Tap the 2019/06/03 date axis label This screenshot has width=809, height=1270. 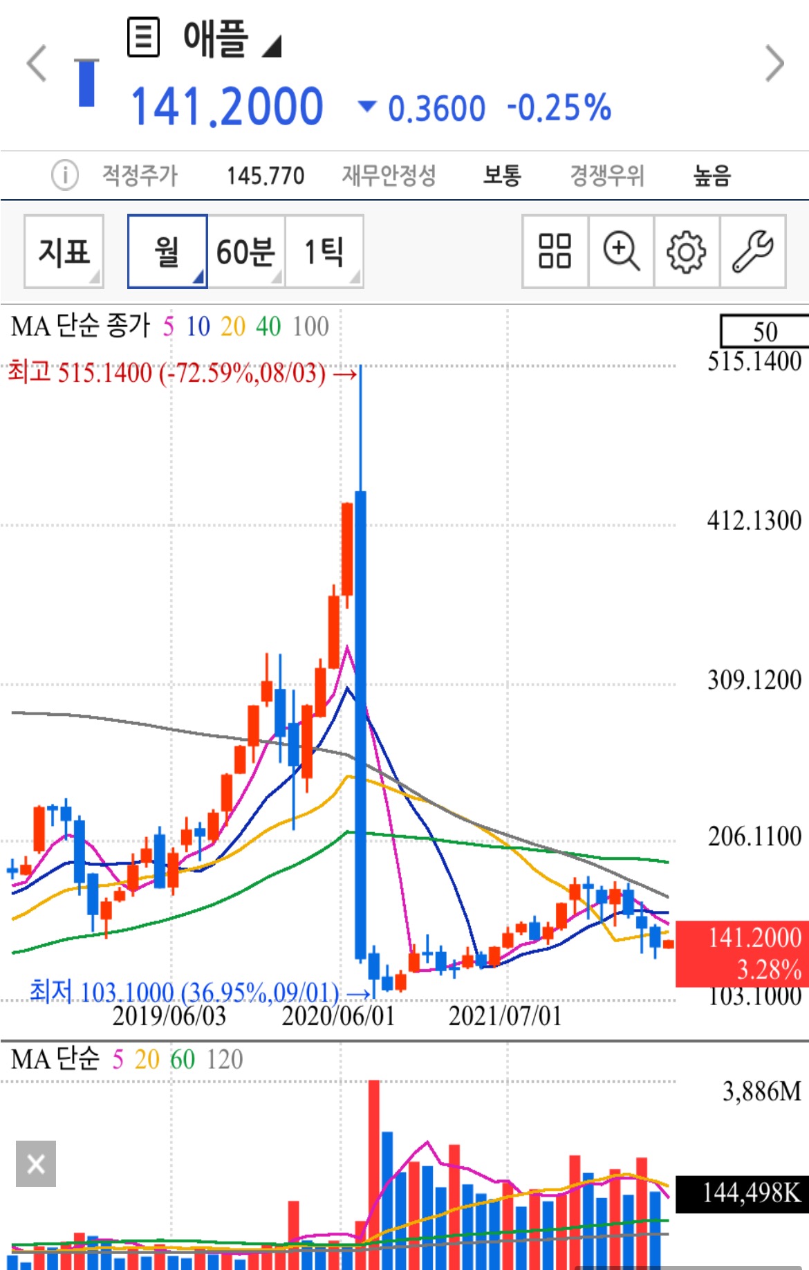[169, 1016]
